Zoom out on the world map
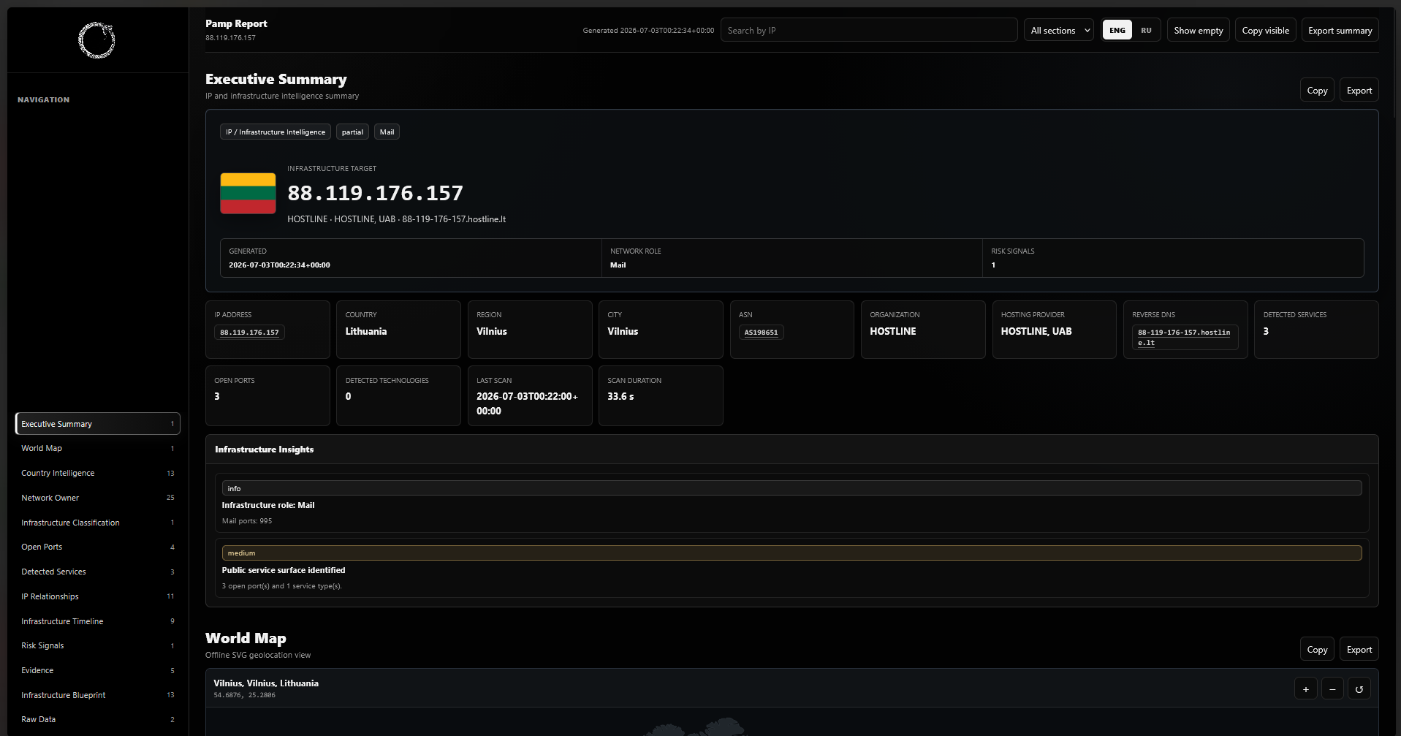This screenshot has height=736, width=1401. [1332, 688]
